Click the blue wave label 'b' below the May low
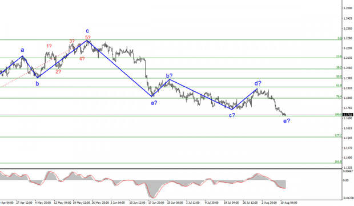The width and height of the screenshot is (354, 206). click(x=37, y=83)
